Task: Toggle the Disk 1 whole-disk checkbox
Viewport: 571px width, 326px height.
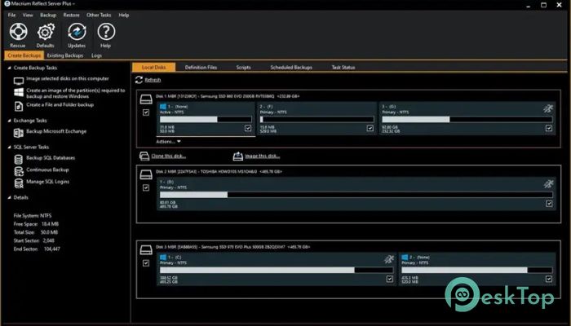Action: (146, 112)
